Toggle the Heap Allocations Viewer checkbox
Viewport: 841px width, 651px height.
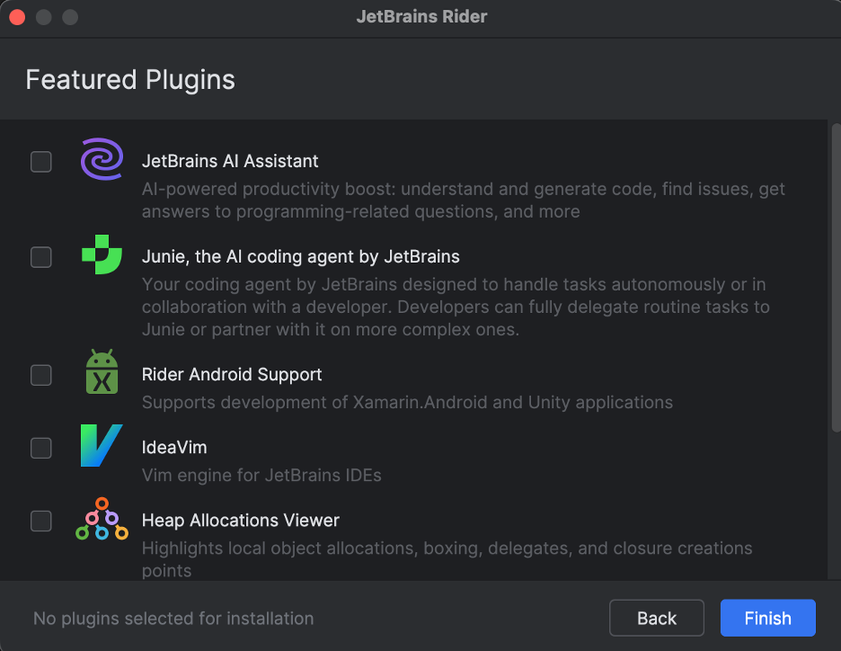tap(41, 522)
